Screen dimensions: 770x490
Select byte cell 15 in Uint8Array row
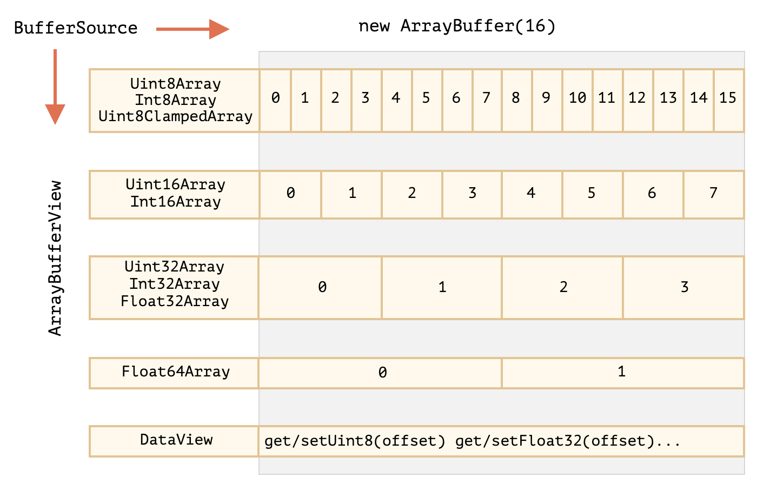(728, 100)
